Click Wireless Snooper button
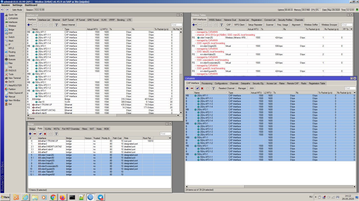 click(x=329, y=25)
